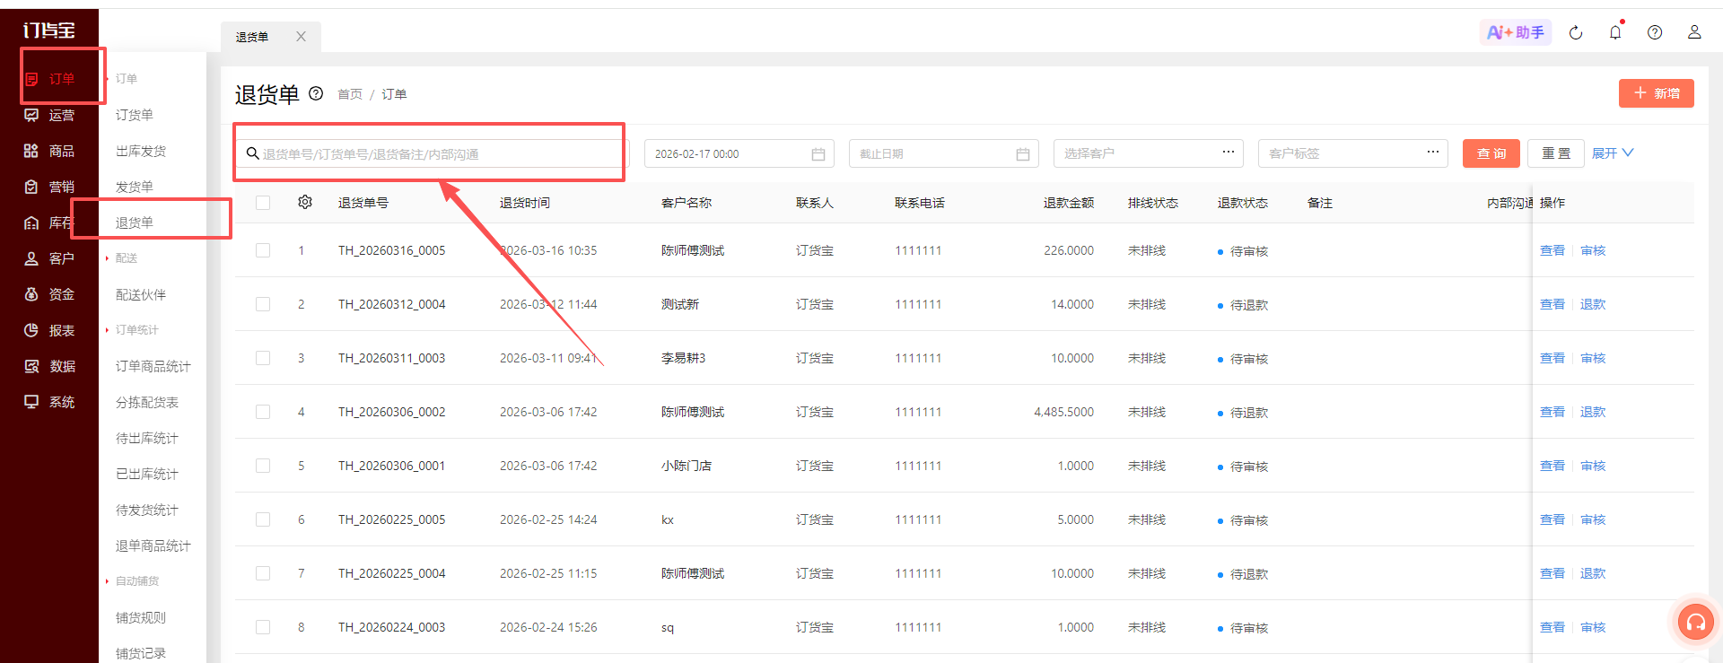Image resolution: width=1723 pixels, height=663 pixels.
Task: Open the notification bell
Action: [1615, 32]
